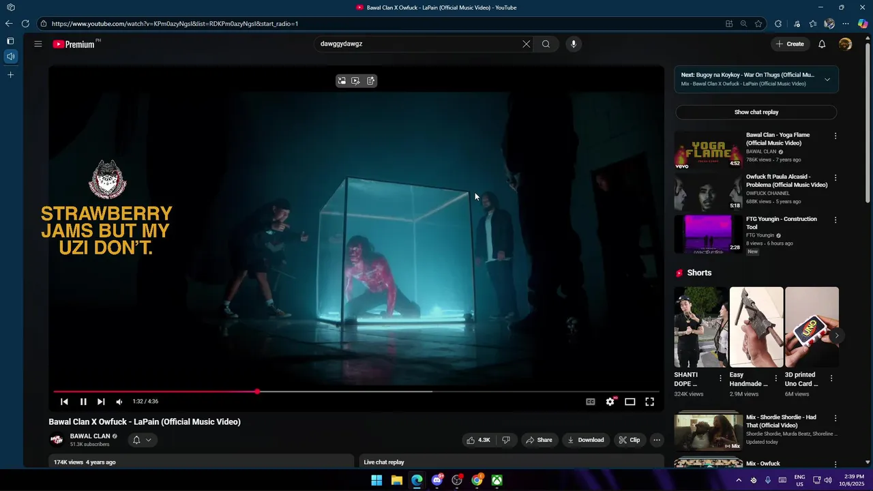Open options for Easy Handmade short
The width and height of the screenshot is (873, 491).
coord(775,378)
